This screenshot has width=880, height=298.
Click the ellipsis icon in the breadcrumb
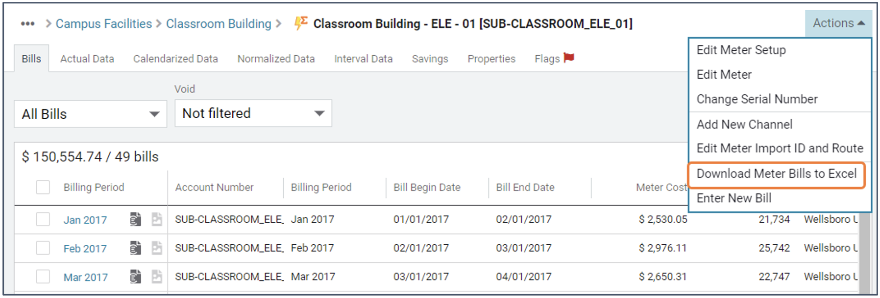27,23
